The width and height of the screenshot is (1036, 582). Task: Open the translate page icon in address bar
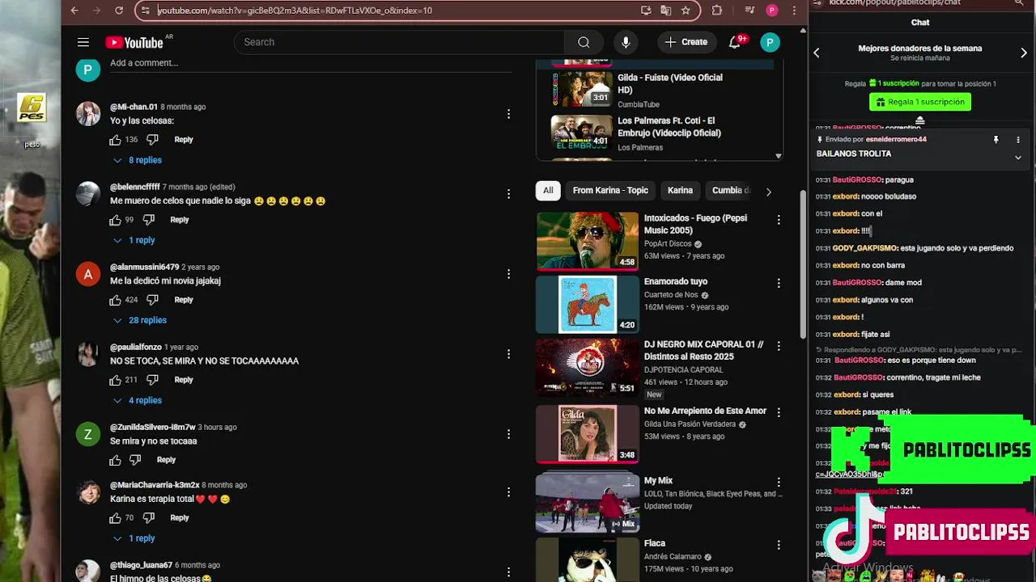(x=665, y=11)
